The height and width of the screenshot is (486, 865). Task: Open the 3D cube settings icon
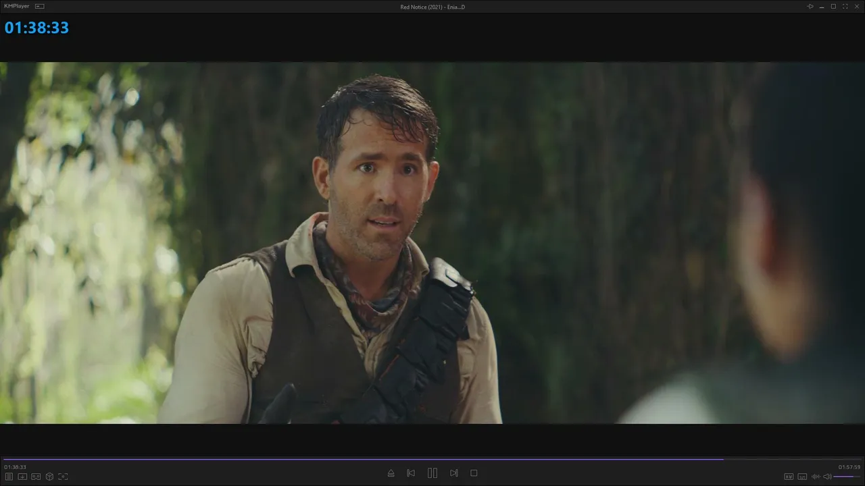coord(49,477)
